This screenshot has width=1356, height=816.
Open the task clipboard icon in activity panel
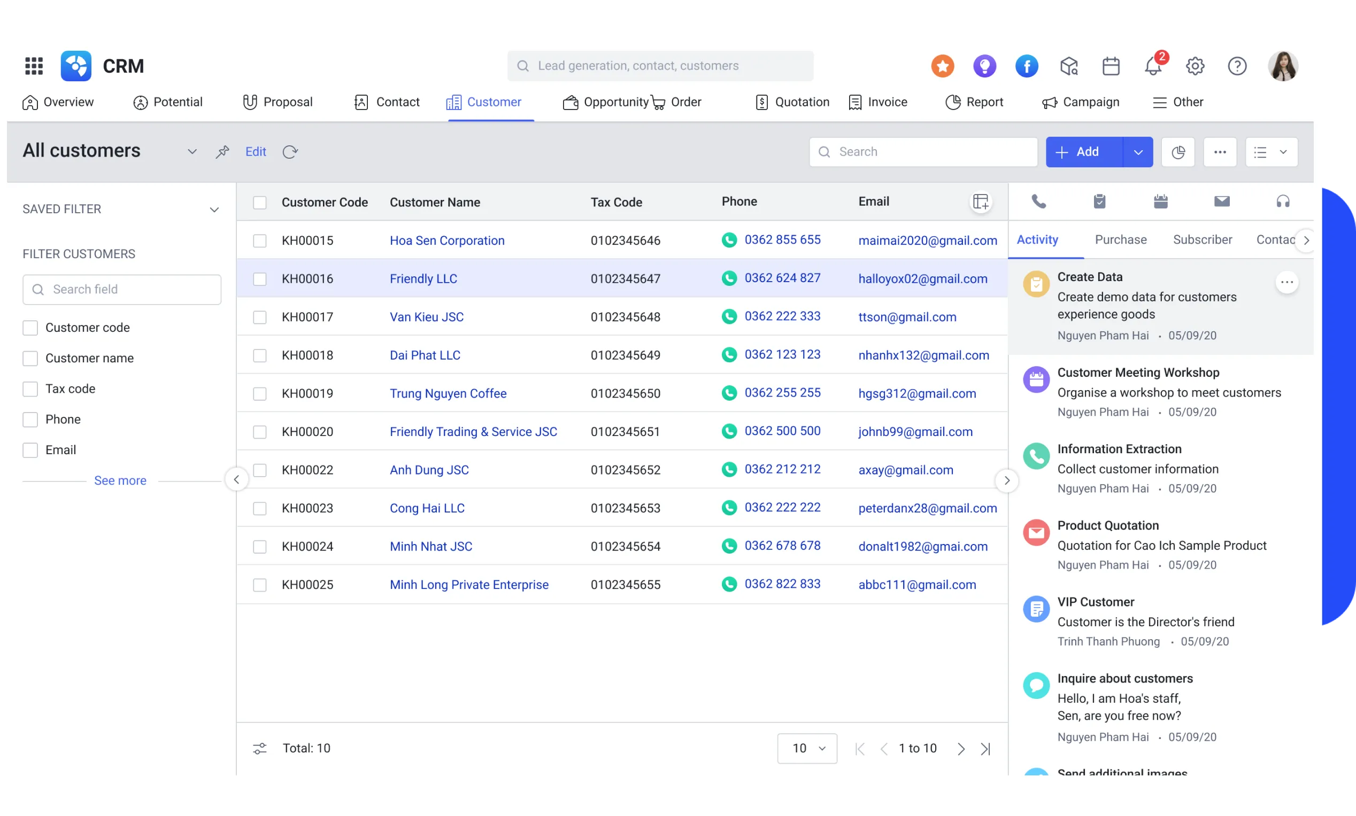coord(1100,201)
